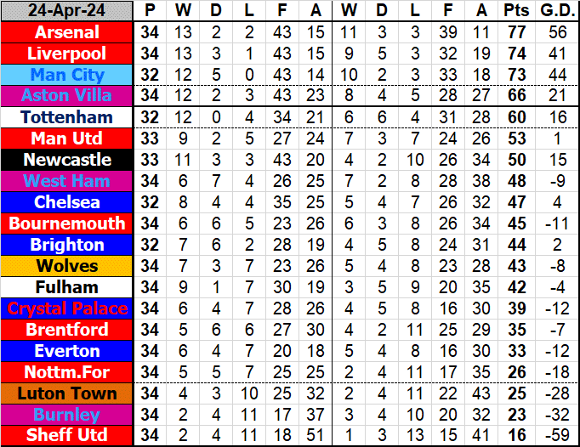Select the Sheff Utd team cell
The width and height of the screenshot is (580, 447).
click(x=66, y=435)
